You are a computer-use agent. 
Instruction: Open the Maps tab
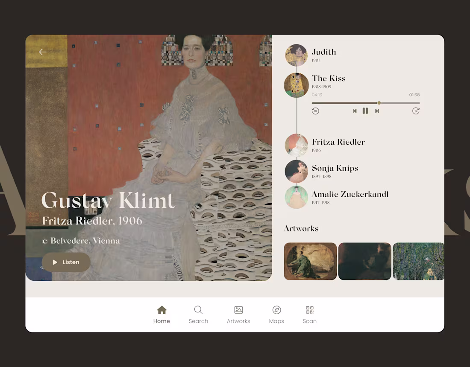[x=276, y=315]
